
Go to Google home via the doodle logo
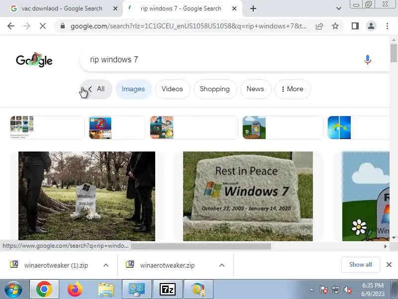pos(34,60)
